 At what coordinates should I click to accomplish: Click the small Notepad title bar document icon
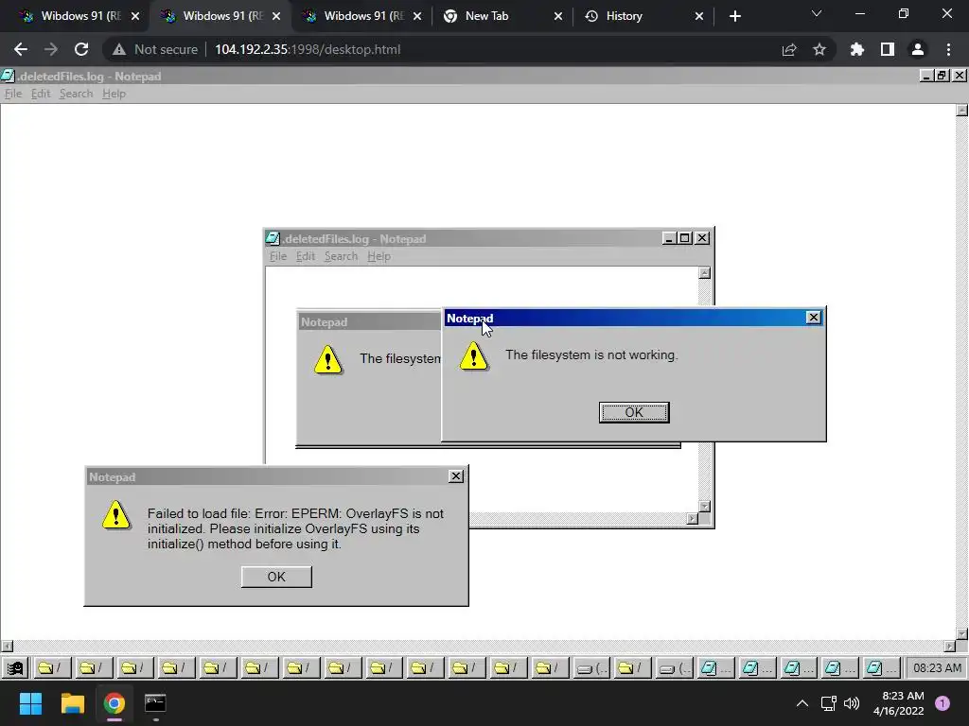(x=273, y=238)
